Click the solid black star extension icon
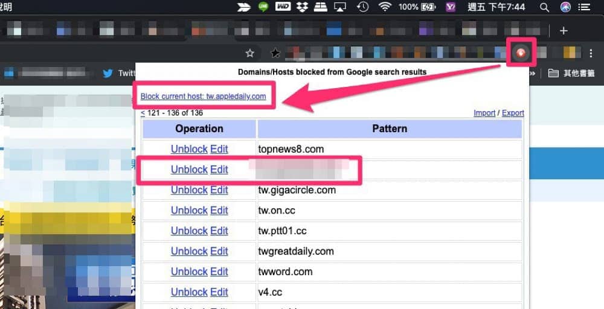The image size is (604, 309). (275, 53)
